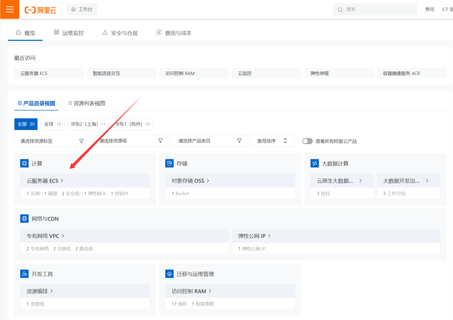Screen dimensions: 453x320
Task: Toggle 查看所有阿里云产品 switch
Action: tap(307, 141)
